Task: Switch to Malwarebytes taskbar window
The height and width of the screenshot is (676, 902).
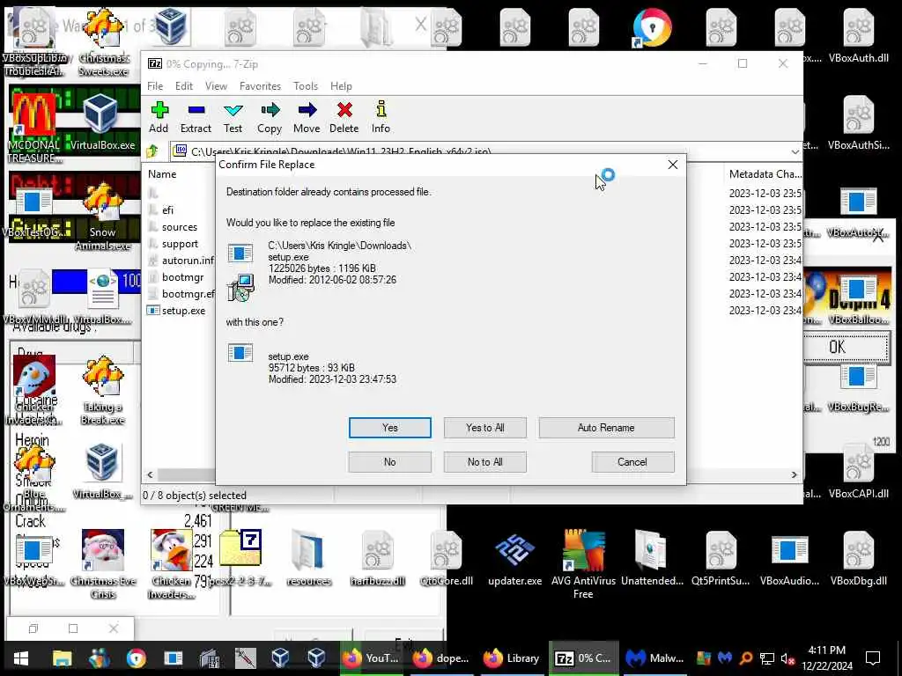Action: coord(654,658)
